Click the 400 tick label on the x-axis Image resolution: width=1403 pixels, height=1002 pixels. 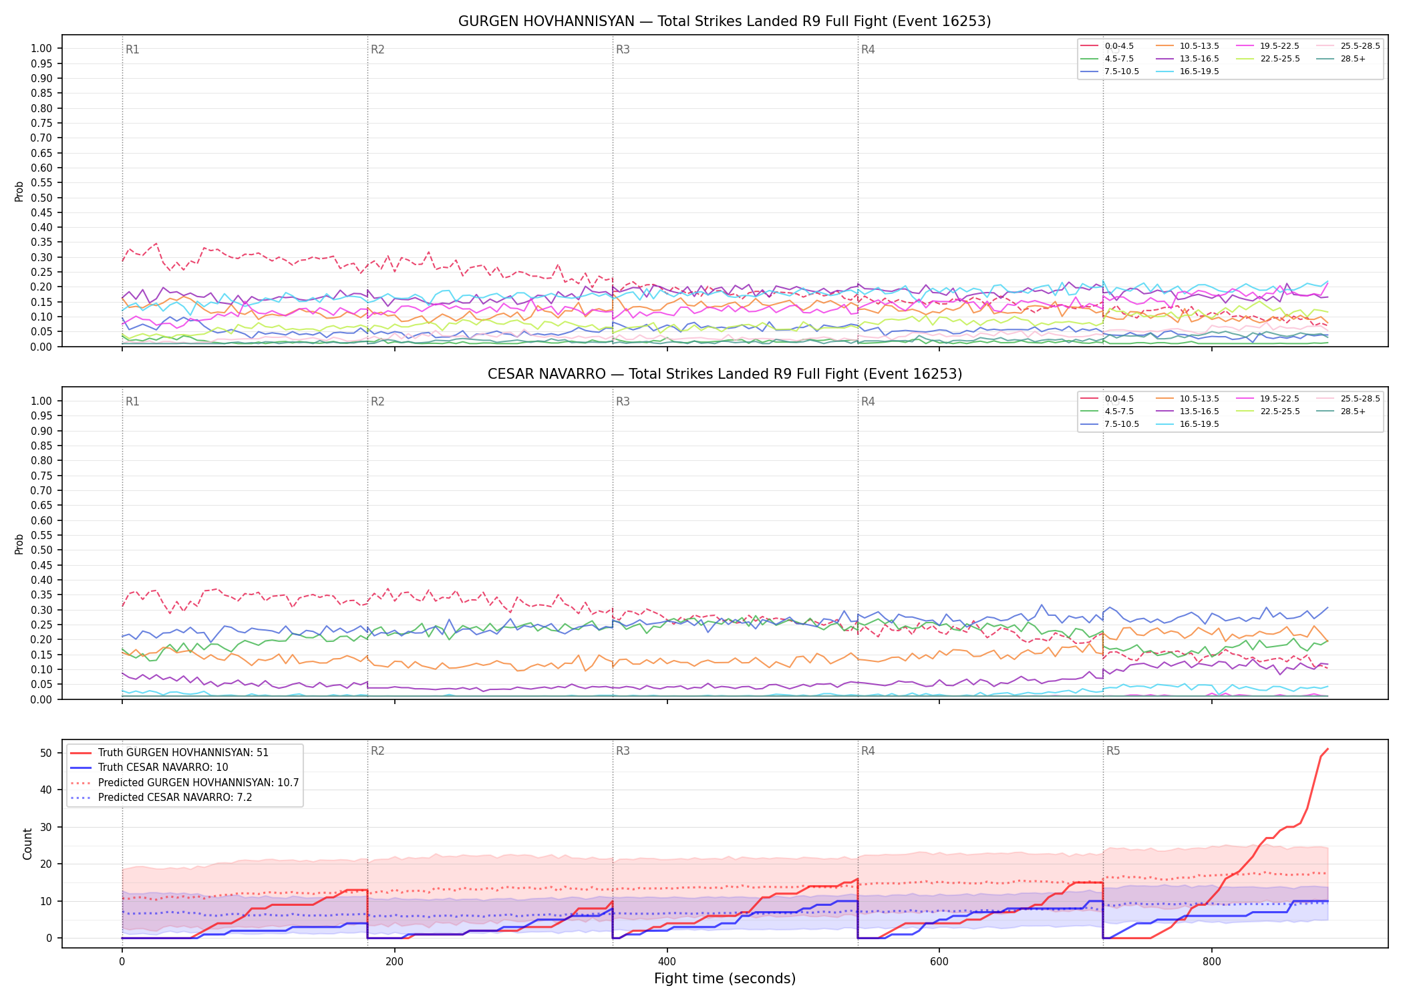pyautogui.click(x=667, y=962)
